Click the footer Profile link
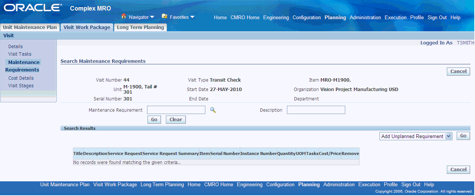This screenshot has height=196, width=475. pyautogui.click(x=391, y=185)
